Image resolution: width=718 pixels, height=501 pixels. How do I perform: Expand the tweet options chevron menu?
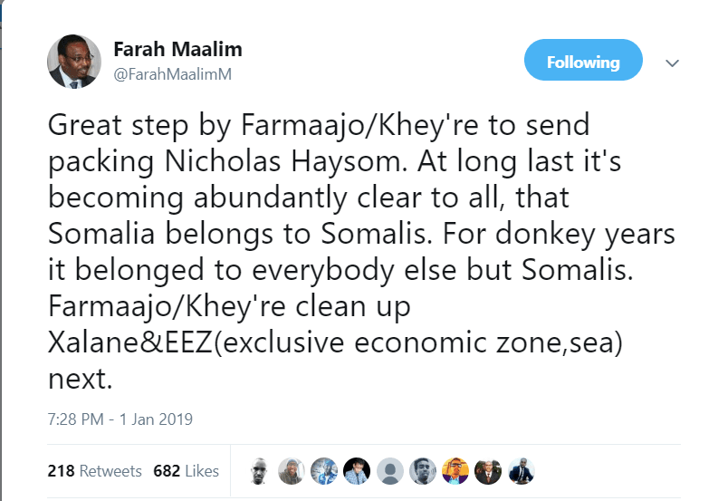[x=672, y=63]
